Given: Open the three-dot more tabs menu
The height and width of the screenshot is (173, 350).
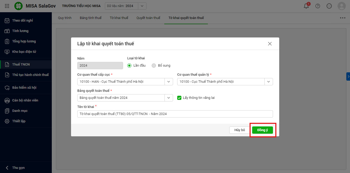Looking at the screenshot, I should (342, 18).
